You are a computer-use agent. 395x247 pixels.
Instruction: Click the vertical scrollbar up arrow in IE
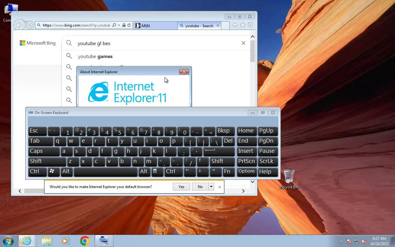252,37
